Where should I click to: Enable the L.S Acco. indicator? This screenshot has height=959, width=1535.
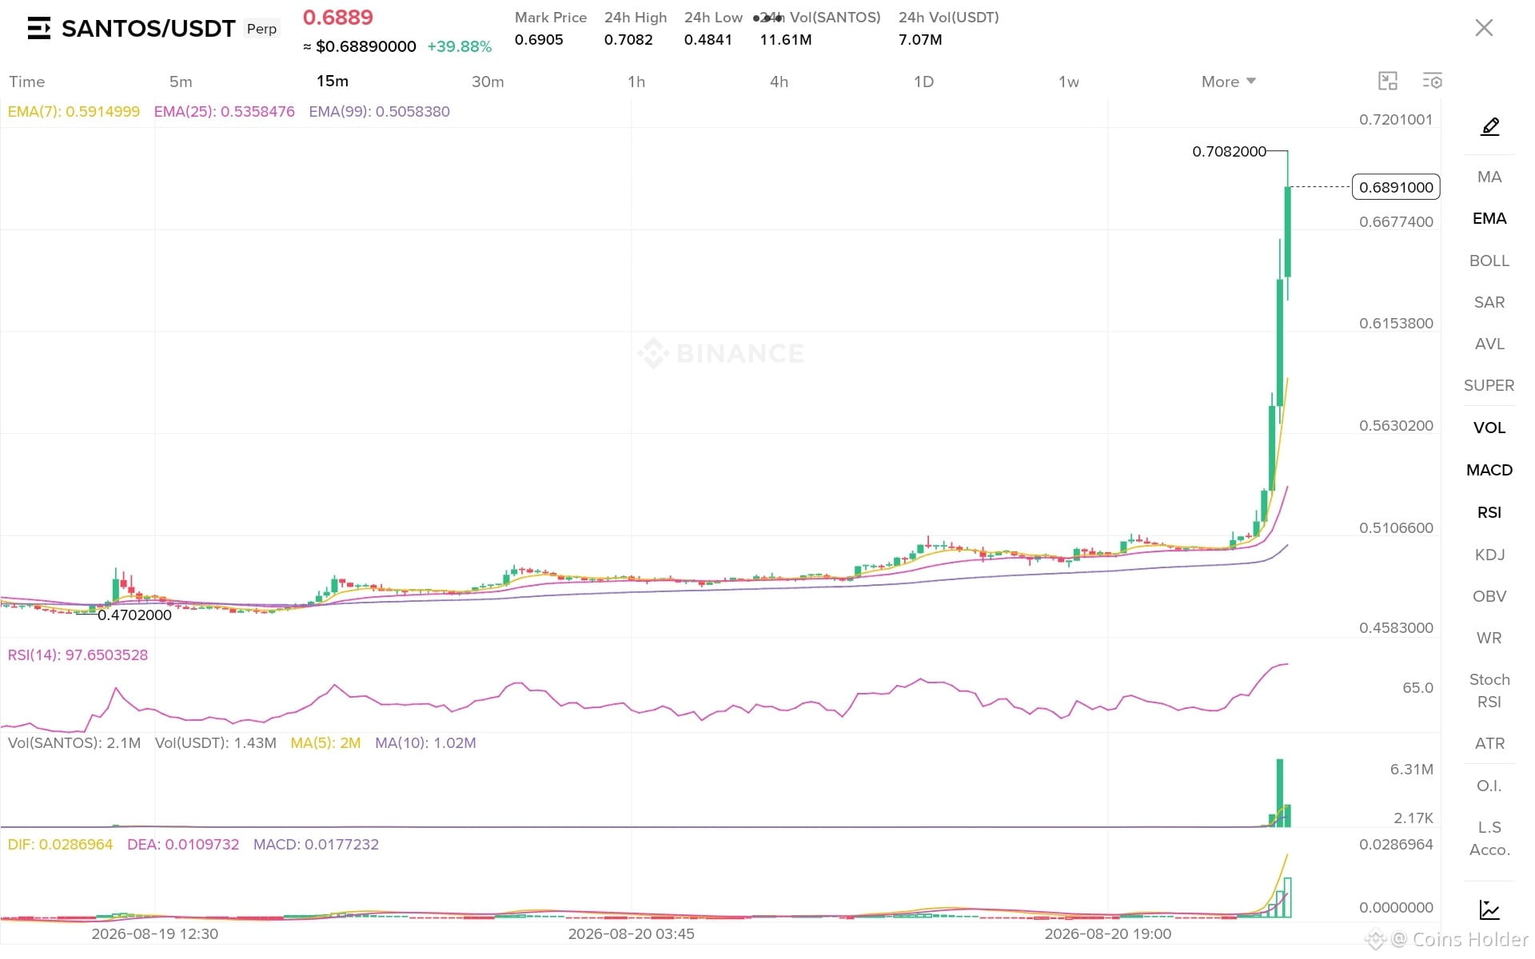click(1489, 838)
